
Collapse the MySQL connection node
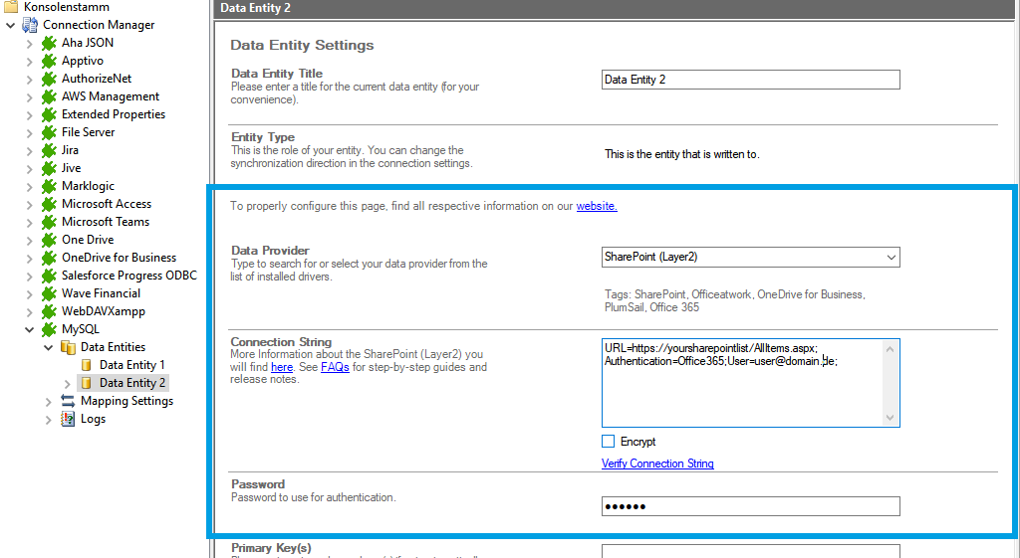coord(29,329)
